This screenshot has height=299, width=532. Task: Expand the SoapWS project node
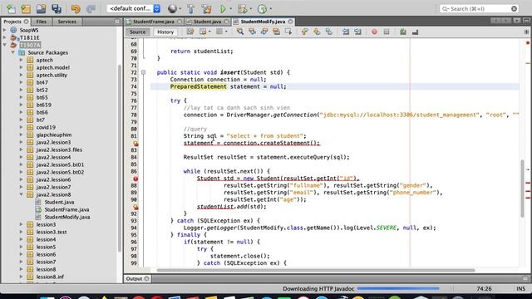4,30
